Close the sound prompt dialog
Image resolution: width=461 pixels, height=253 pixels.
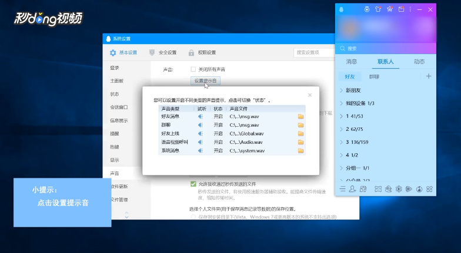pos(309,95)
